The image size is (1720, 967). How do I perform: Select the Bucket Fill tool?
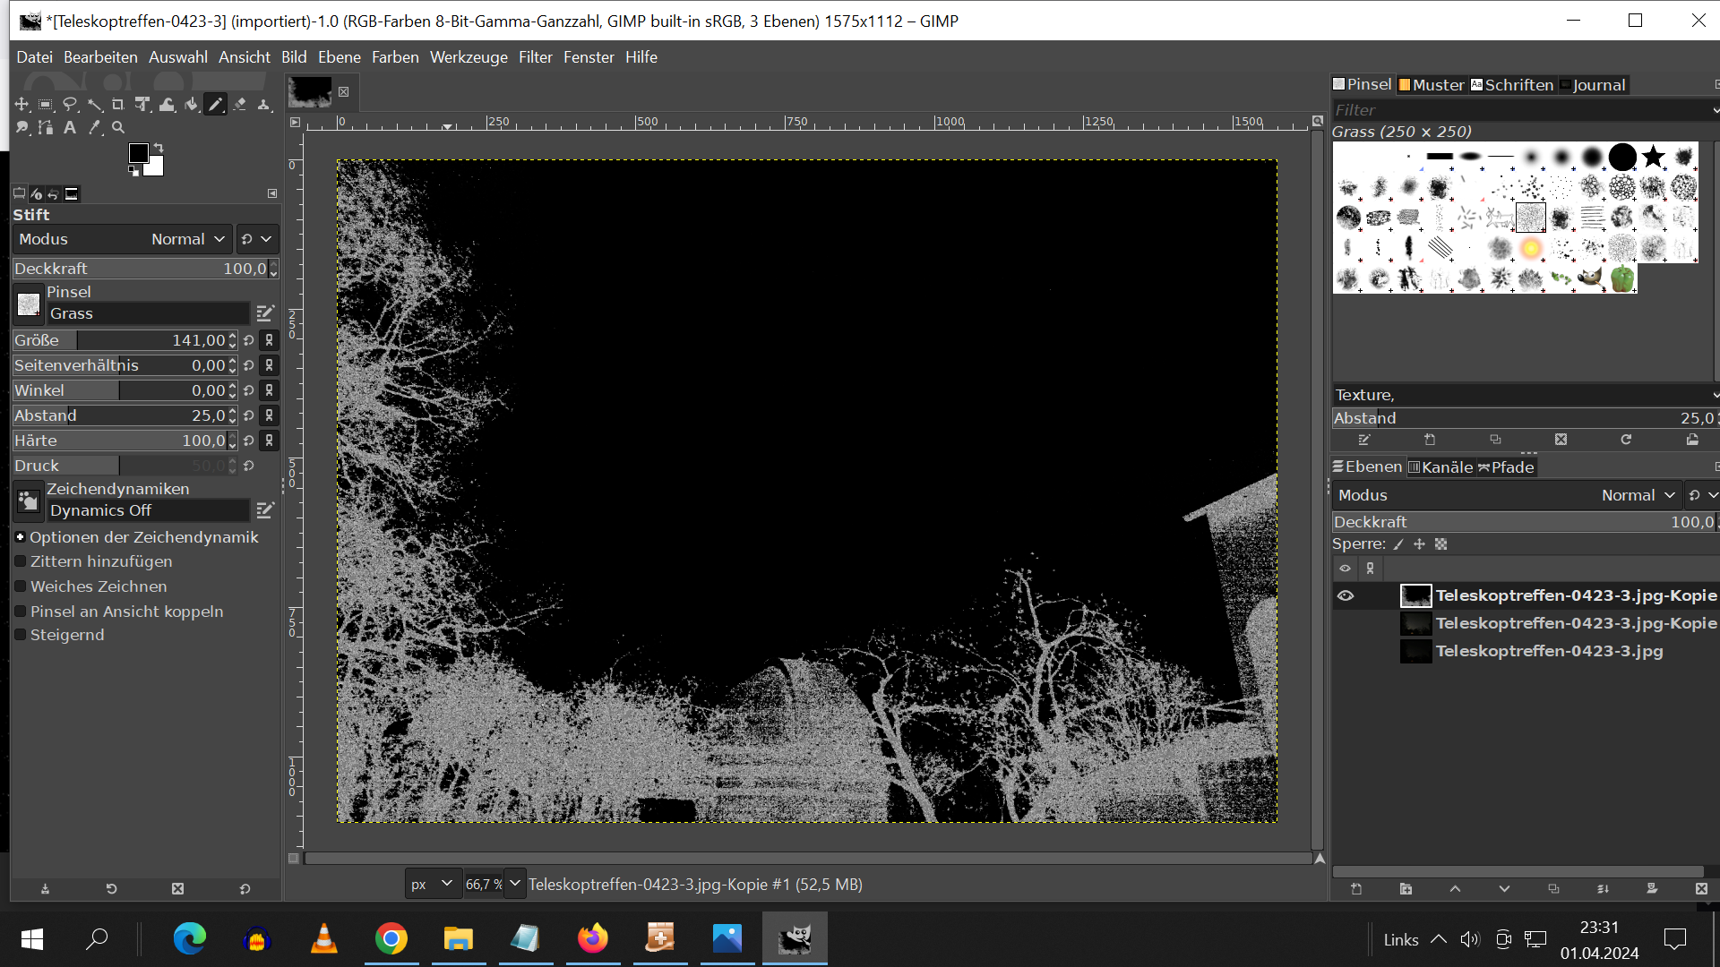[x=191, y=105]
